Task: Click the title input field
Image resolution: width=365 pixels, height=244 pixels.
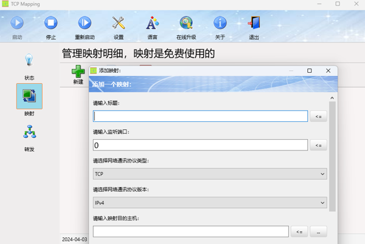Action: pos(200,116)
